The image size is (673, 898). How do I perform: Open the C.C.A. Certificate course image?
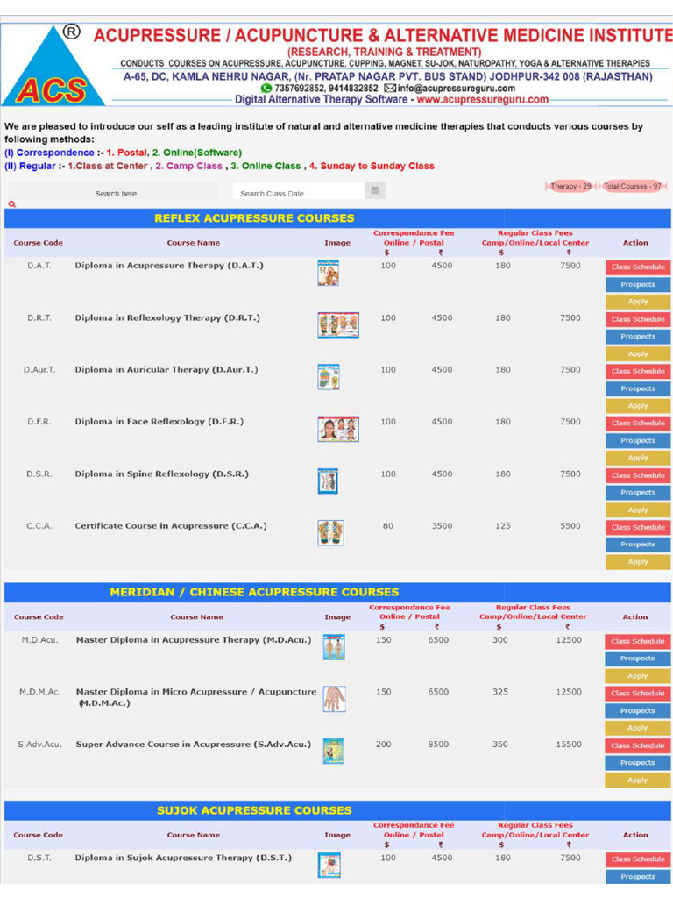tap(330, 533)
